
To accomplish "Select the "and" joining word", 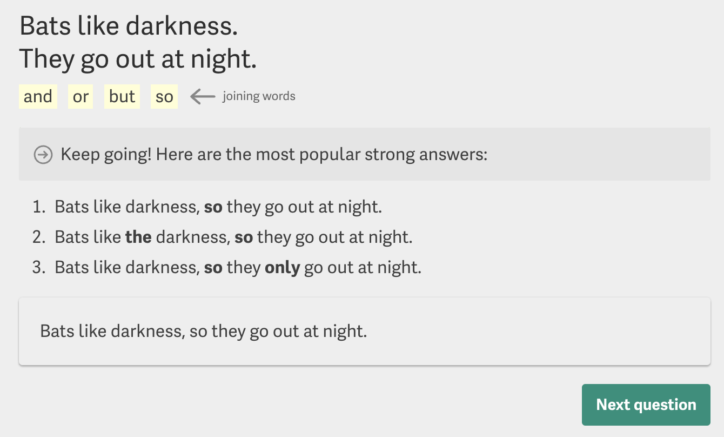I will point(38,97).
